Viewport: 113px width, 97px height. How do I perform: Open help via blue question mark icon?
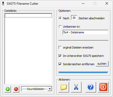[91, 87]
